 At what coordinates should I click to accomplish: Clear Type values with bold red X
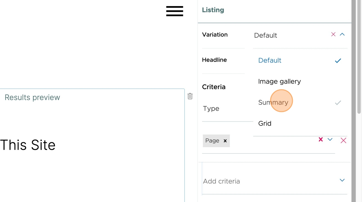coord(321,139)
